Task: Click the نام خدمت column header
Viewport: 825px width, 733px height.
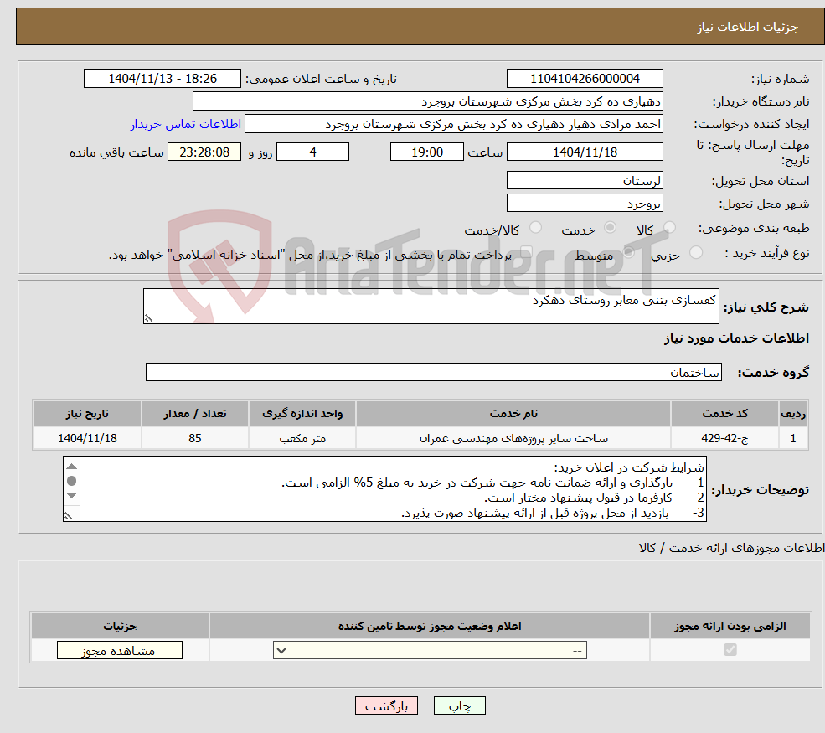Action: pyautogui.click(x=513, y=414)
